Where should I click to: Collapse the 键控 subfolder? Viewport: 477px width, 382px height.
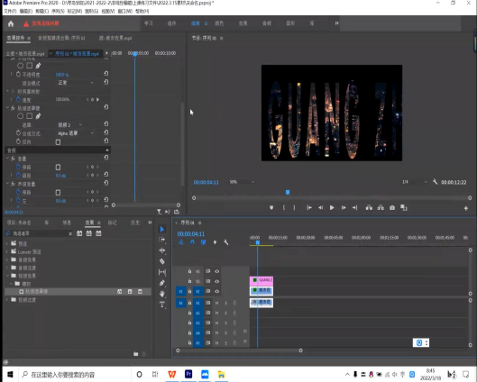(x=11, y=284)
